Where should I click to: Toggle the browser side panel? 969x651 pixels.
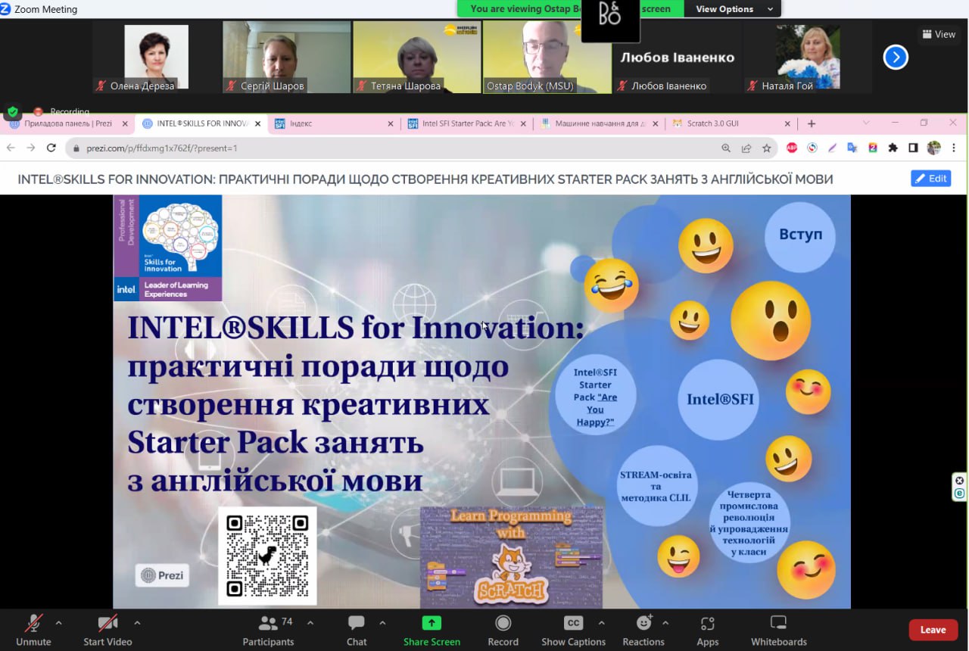coord(914,148)
